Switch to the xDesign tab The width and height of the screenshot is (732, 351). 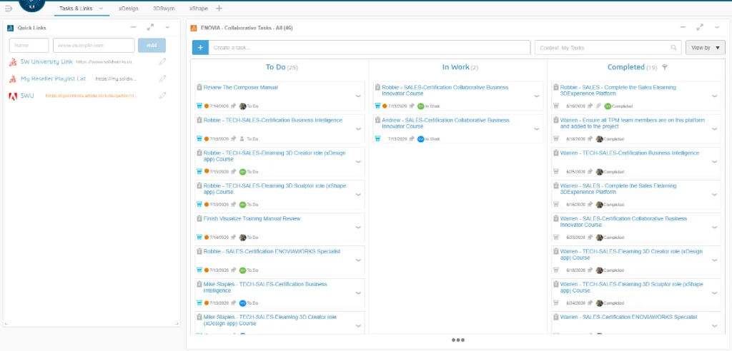(129, 9)
